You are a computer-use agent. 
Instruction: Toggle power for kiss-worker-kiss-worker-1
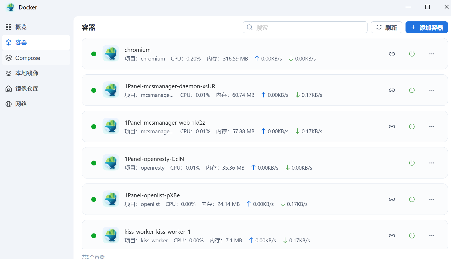coord(412,236)
